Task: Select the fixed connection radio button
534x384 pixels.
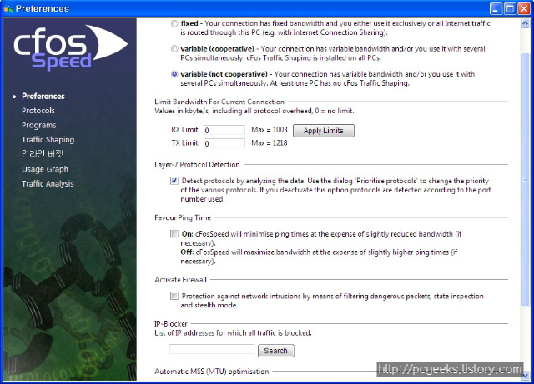Action: click(174, 23)
